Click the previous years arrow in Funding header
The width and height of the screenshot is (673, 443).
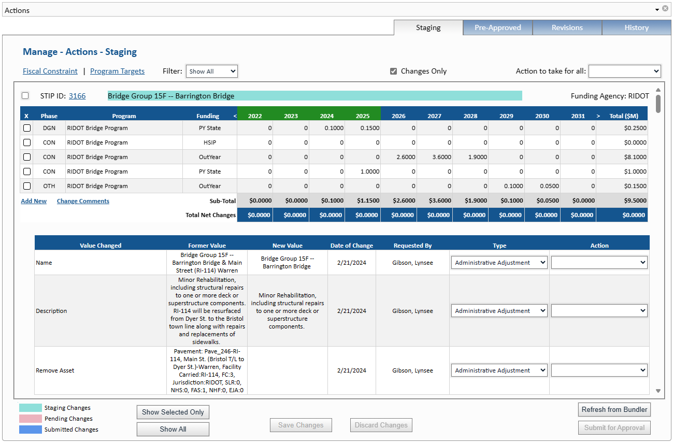pos(235,116)
